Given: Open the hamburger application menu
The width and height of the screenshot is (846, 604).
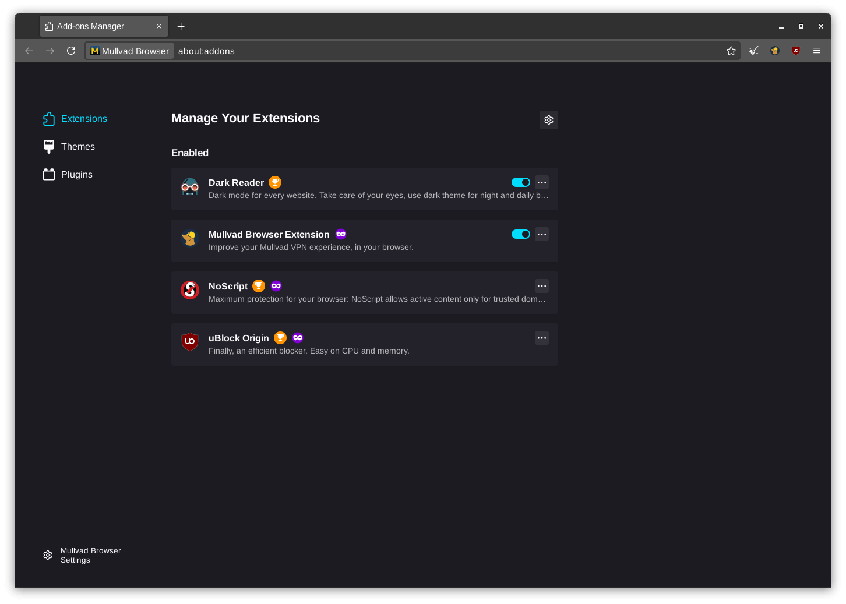Looking at the screenshot, I should (816, 51).
